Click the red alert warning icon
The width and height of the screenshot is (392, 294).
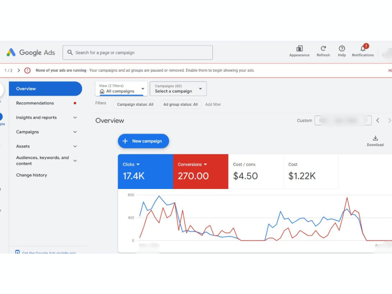click(27, 71)
